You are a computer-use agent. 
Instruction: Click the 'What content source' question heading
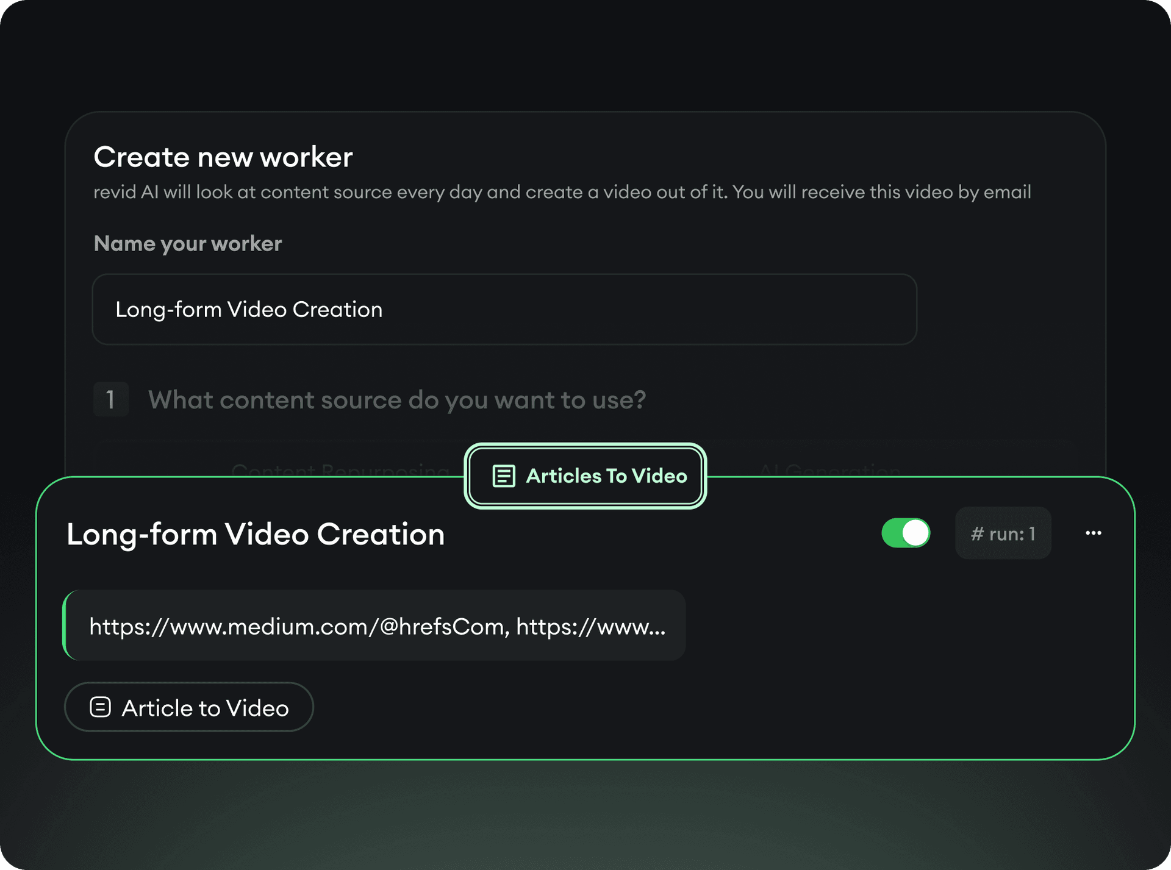(396, 400)
